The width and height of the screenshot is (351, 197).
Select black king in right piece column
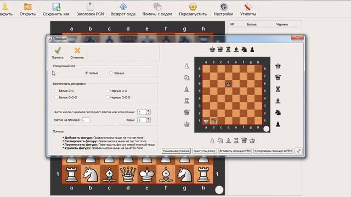(278, 66)
